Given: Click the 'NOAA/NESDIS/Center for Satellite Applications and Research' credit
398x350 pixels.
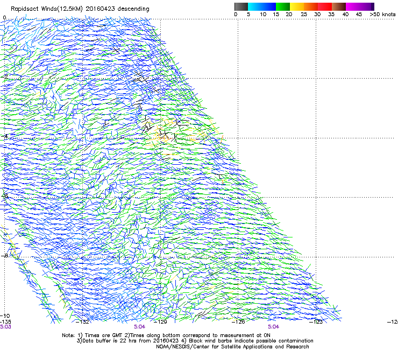Looking at the screenshot, I should 232,347.
